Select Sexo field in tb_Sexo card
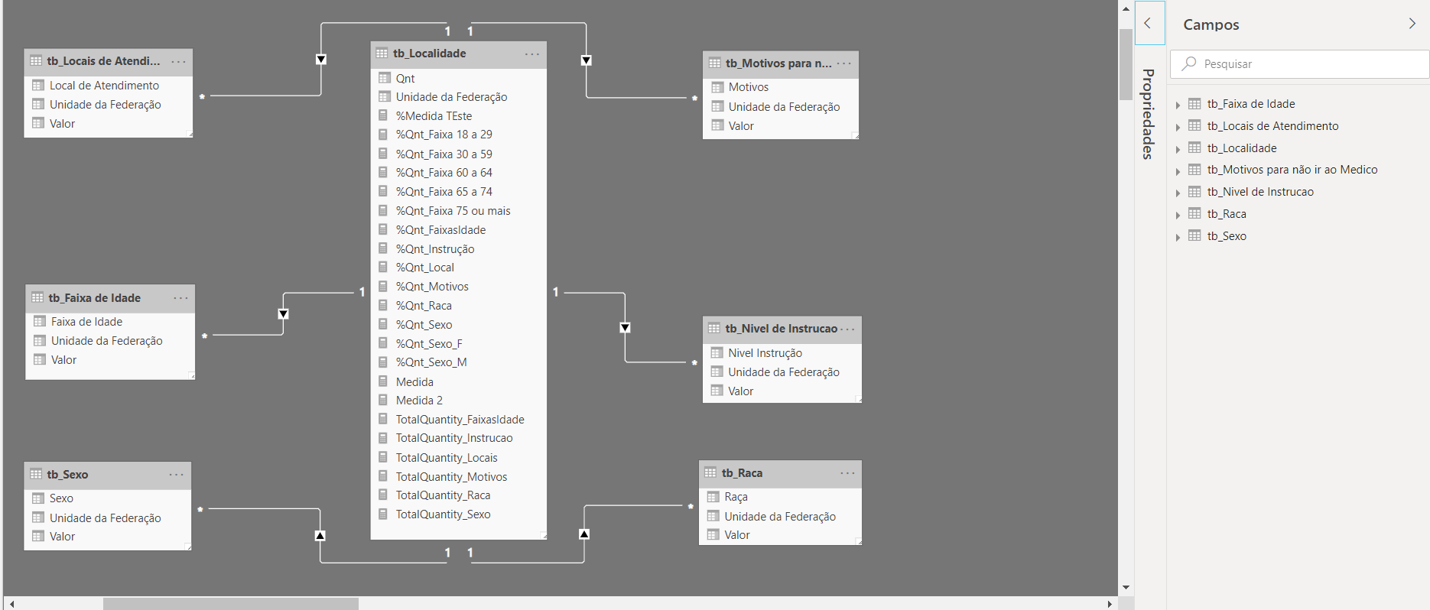 [x=61, y=498]
